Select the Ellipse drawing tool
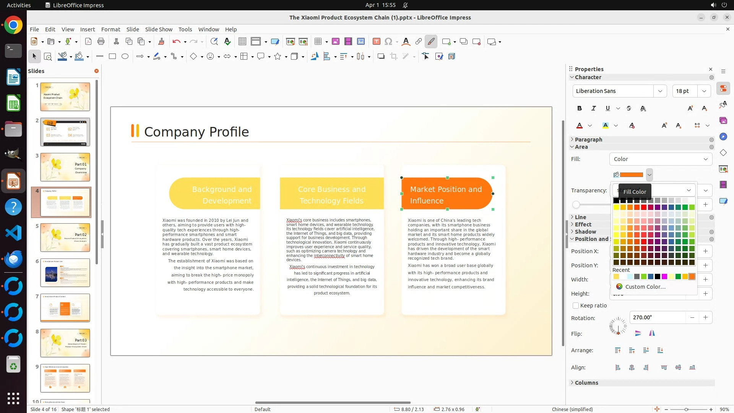Viewport: 734px width, 413px height. coord(125,57)
